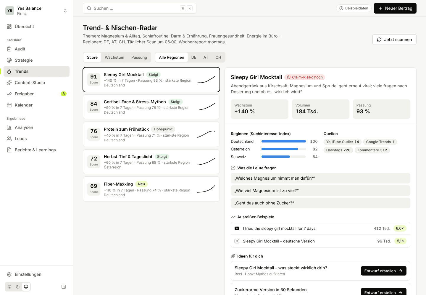The image size is (426, 295).
Task: Select the Cortisol-Face & Stress-Mythen trend card
Action: tap(151, 107)
